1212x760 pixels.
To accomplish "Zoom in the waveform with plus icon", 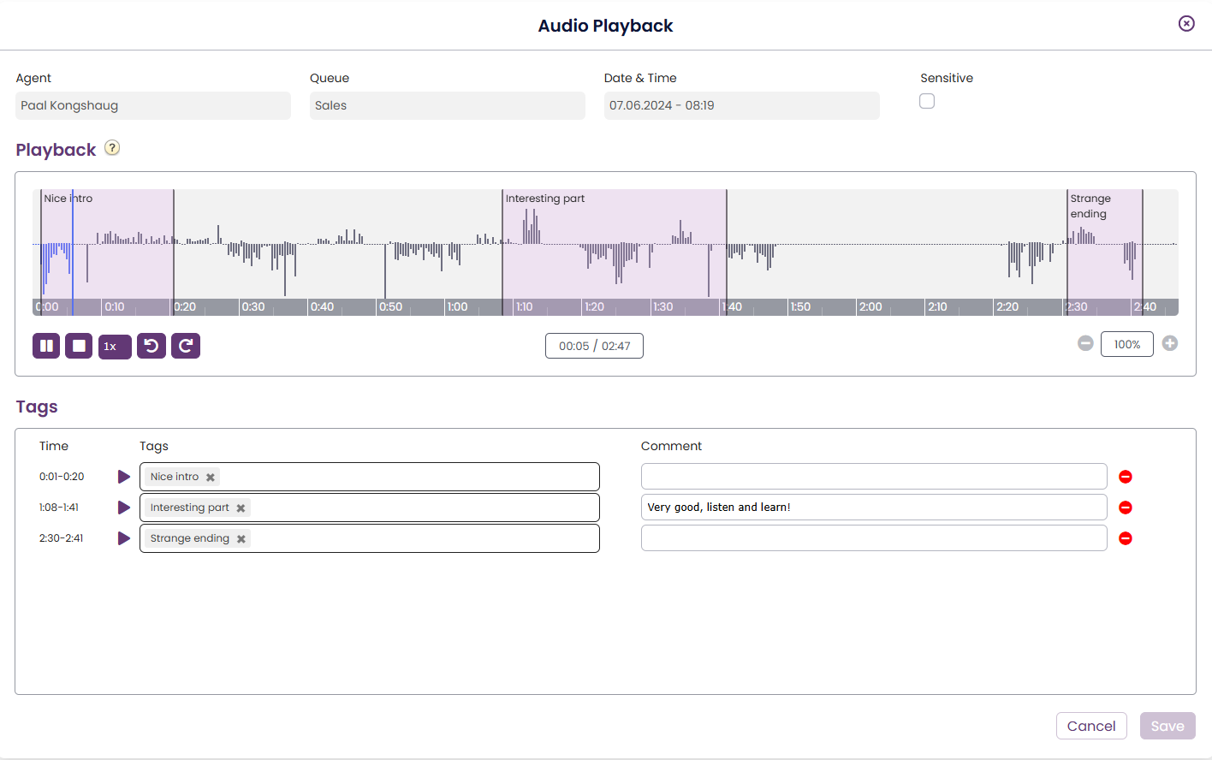I will point(1170,343).
